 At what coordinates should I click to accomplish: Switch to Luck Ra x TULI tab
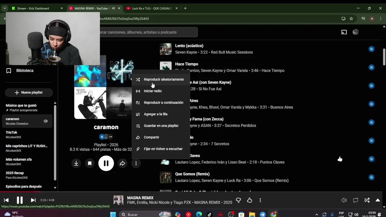point(152,8)
